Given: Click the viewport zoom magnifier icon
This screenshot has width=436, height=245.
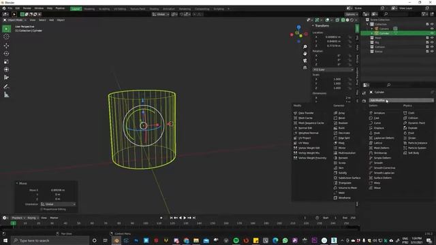Looking at the screenshot, I should point(305,46).
